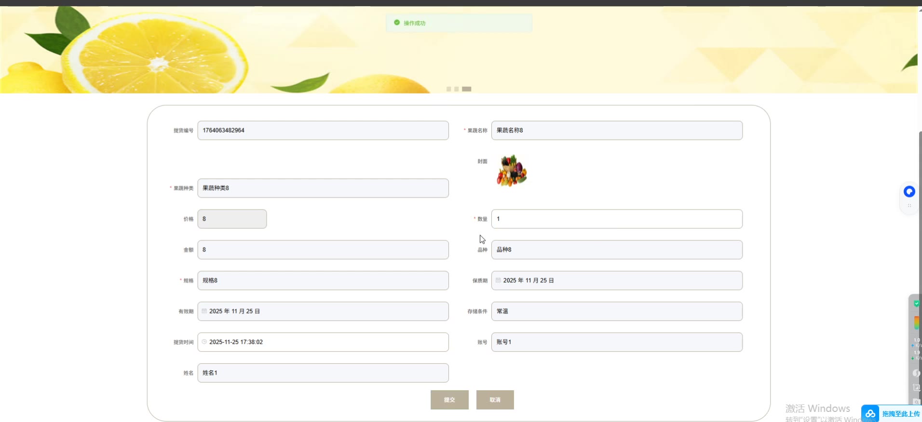Click the drag handle dots under assistant icon
This screenshot has width=922, height=422.
(x=909, y=206)
